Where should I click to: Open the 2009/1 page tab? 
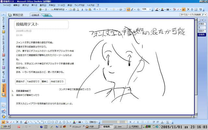(x=201, y=31)
